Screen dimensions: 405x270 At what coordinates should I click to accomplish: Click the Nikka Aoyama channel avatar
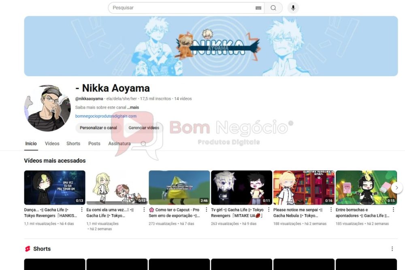(x=47, y=108)
